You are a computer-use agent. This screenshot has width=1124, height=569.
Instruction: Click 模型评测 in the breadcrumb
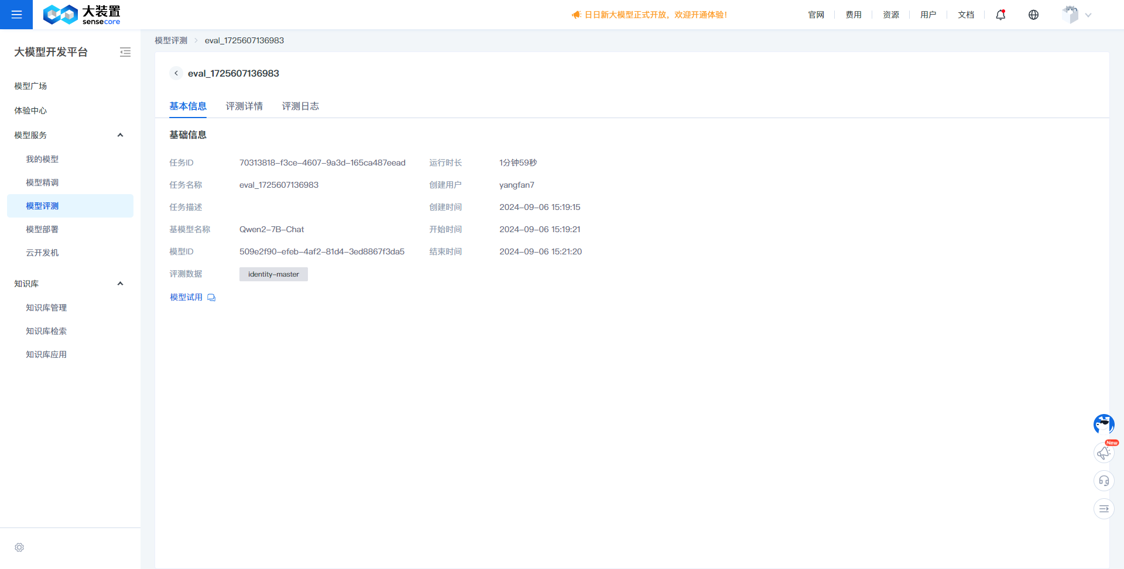point(171,40)
